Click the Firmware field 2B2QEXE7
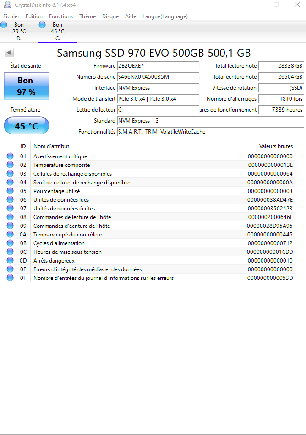The width and height of the screenshot is (306, 435). tap(158, 66)
